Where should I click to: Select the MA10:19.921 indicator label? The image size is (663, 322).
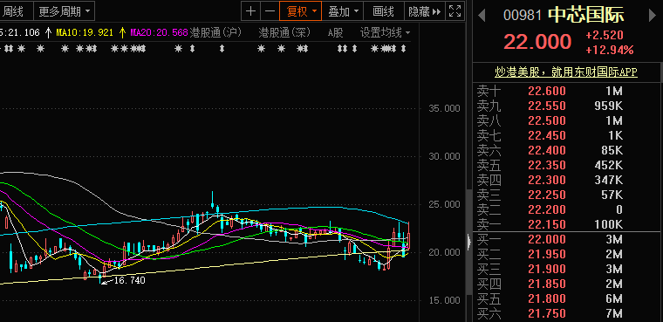[85, 32]
